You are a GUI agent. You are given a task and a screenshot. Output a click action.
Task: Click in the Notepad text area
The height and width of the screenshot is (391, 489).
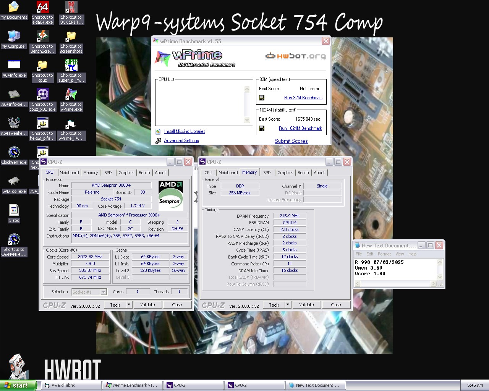point(395,270)
